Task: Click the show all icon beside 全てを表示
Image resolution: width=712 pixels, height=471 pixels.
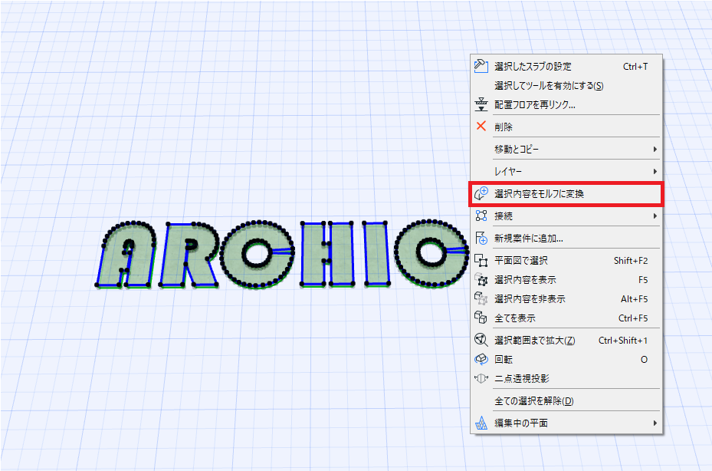Action: 481,318
